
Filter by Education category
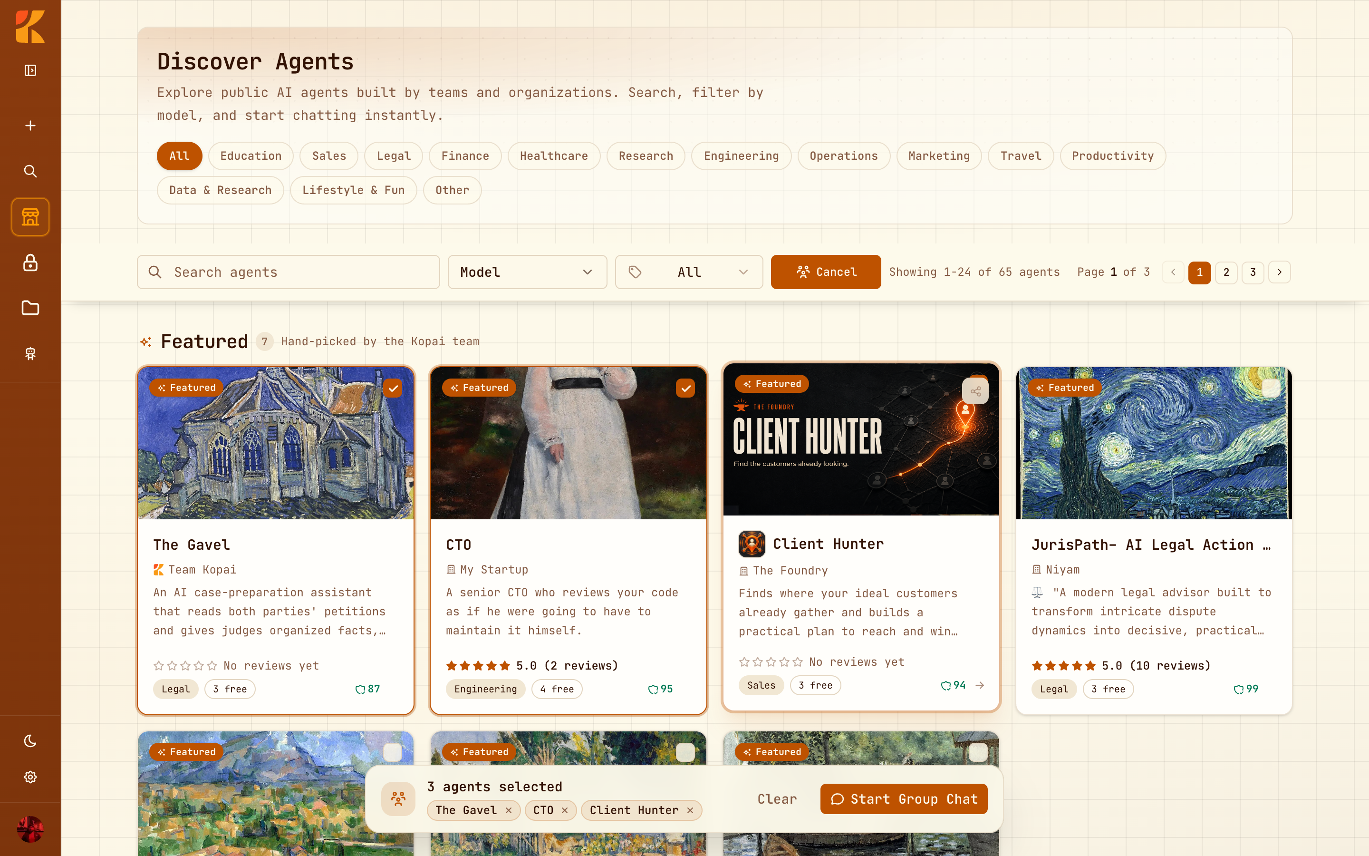tap(251, 156)
